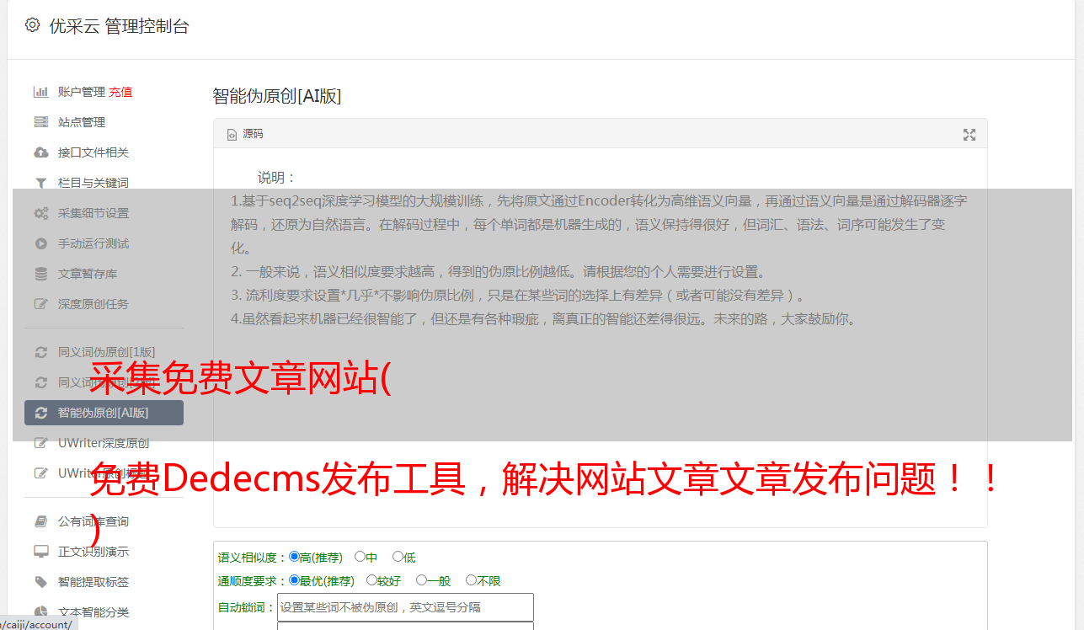
Task: Click the play icon for 手动运行测试
Action: pos(40,243)
